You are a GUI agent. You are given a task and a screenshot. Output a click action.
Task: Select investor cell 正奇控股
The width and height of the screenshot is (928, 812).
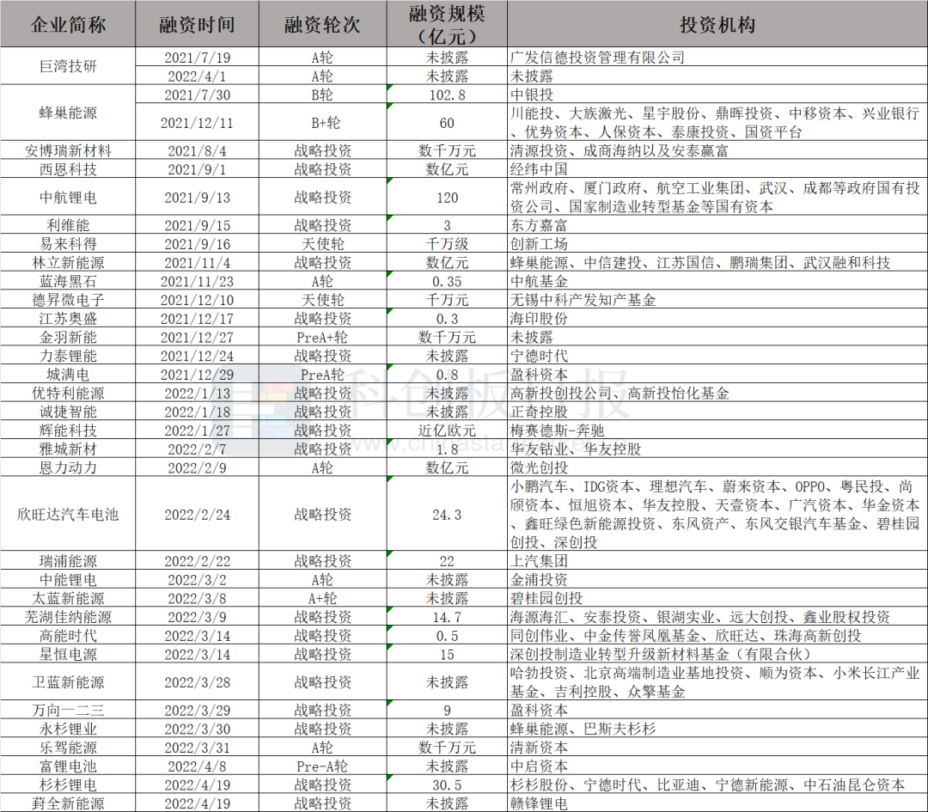click(717, 412)
